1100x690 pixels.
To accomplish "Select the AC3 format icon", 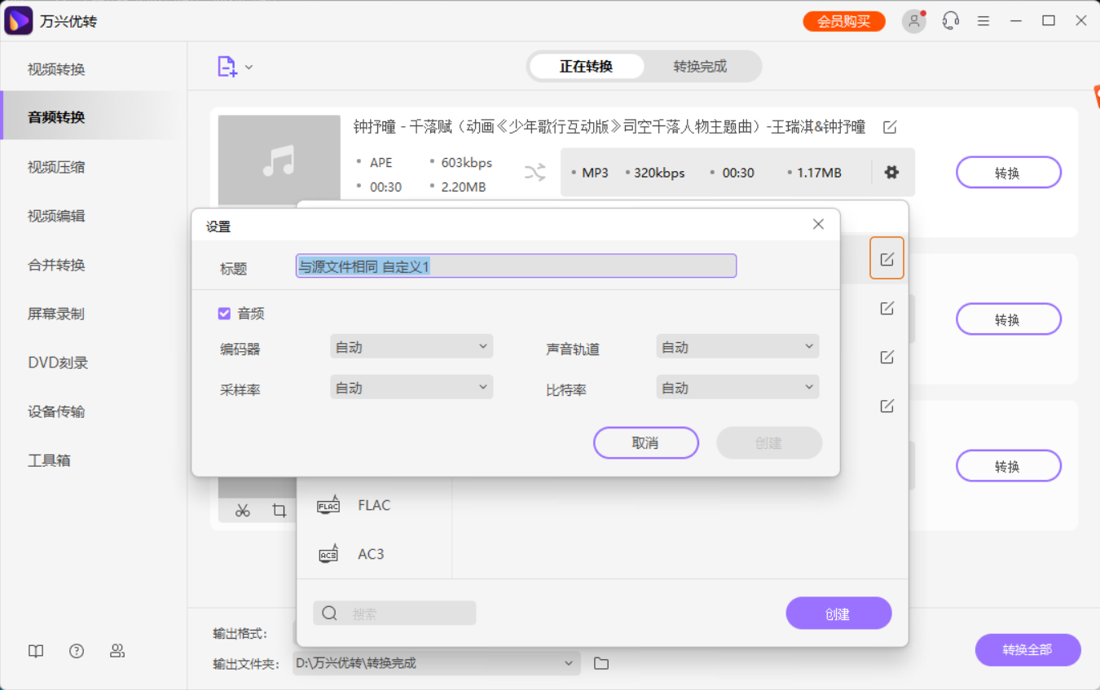I will tap(328, 554).
